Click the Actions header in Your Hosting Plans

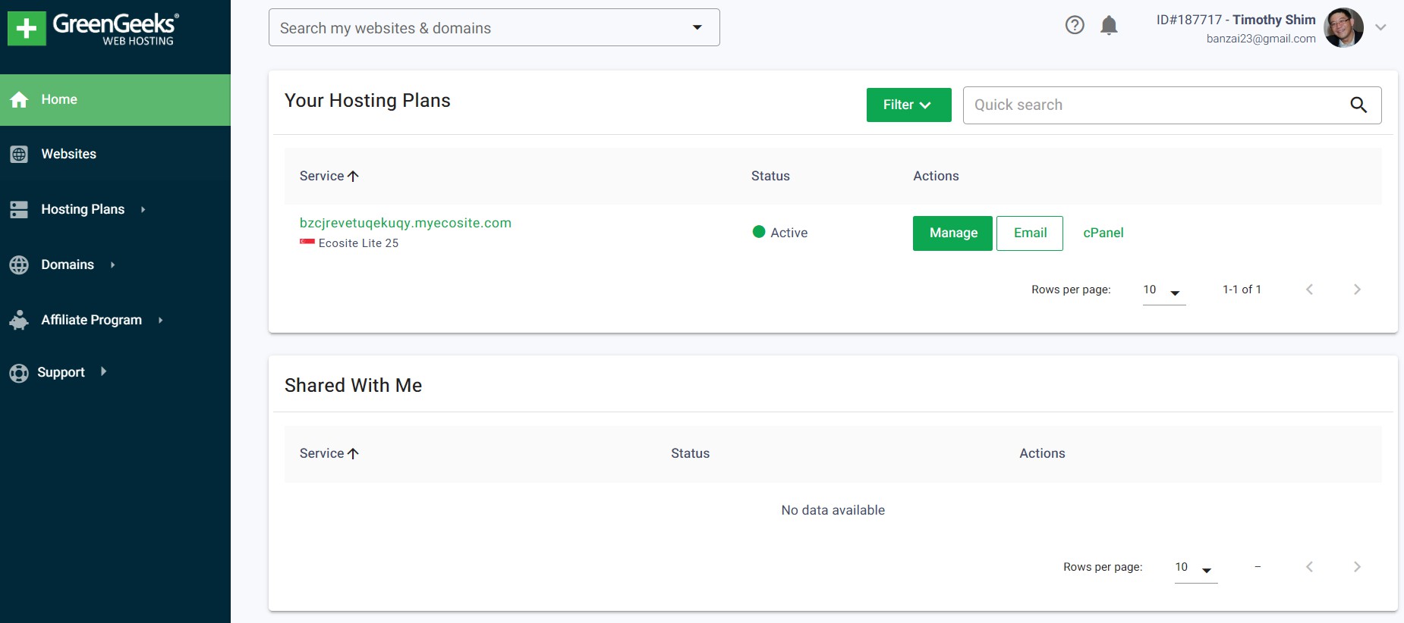[936, 176]
